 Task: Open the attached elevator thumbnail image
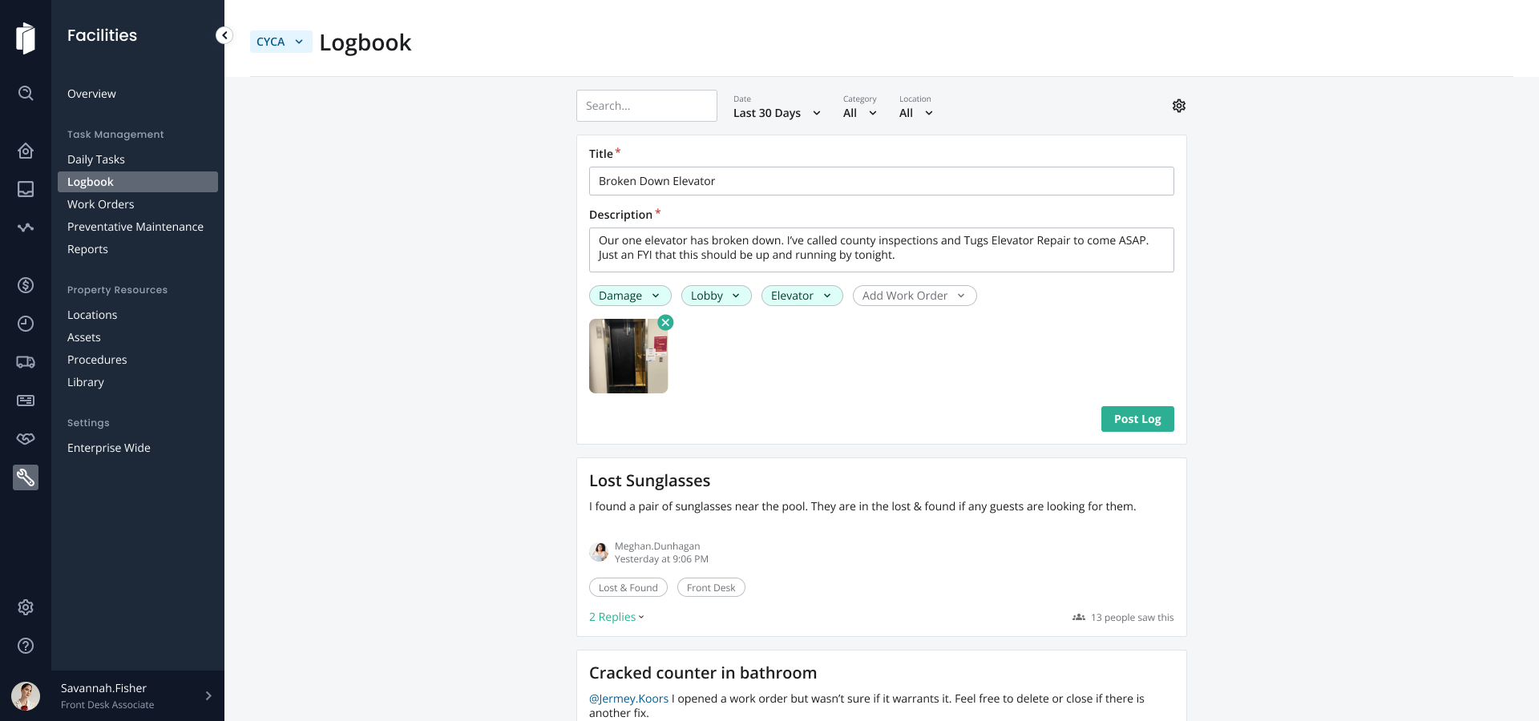click(628, 356)
